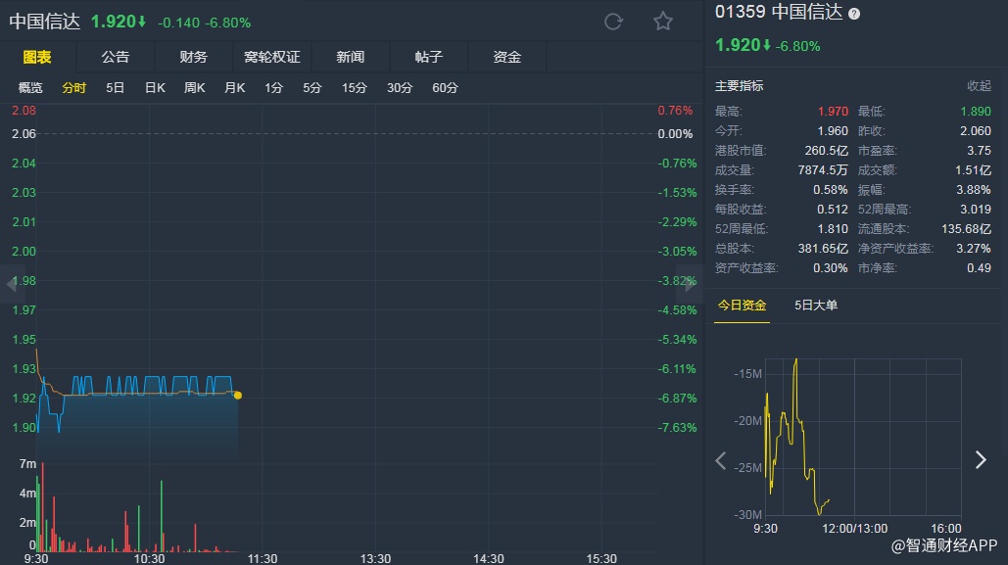Select the 新闻 tab

(351, 57)
